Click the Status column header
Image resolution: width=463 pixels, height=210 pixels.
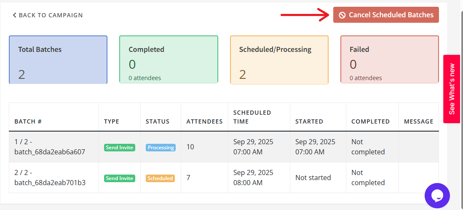click(158, 121)
